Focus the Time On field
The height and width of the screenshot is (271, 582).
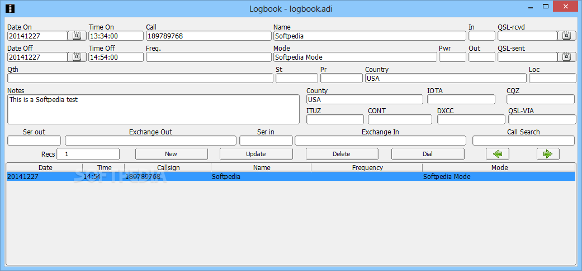click(116, 36)
